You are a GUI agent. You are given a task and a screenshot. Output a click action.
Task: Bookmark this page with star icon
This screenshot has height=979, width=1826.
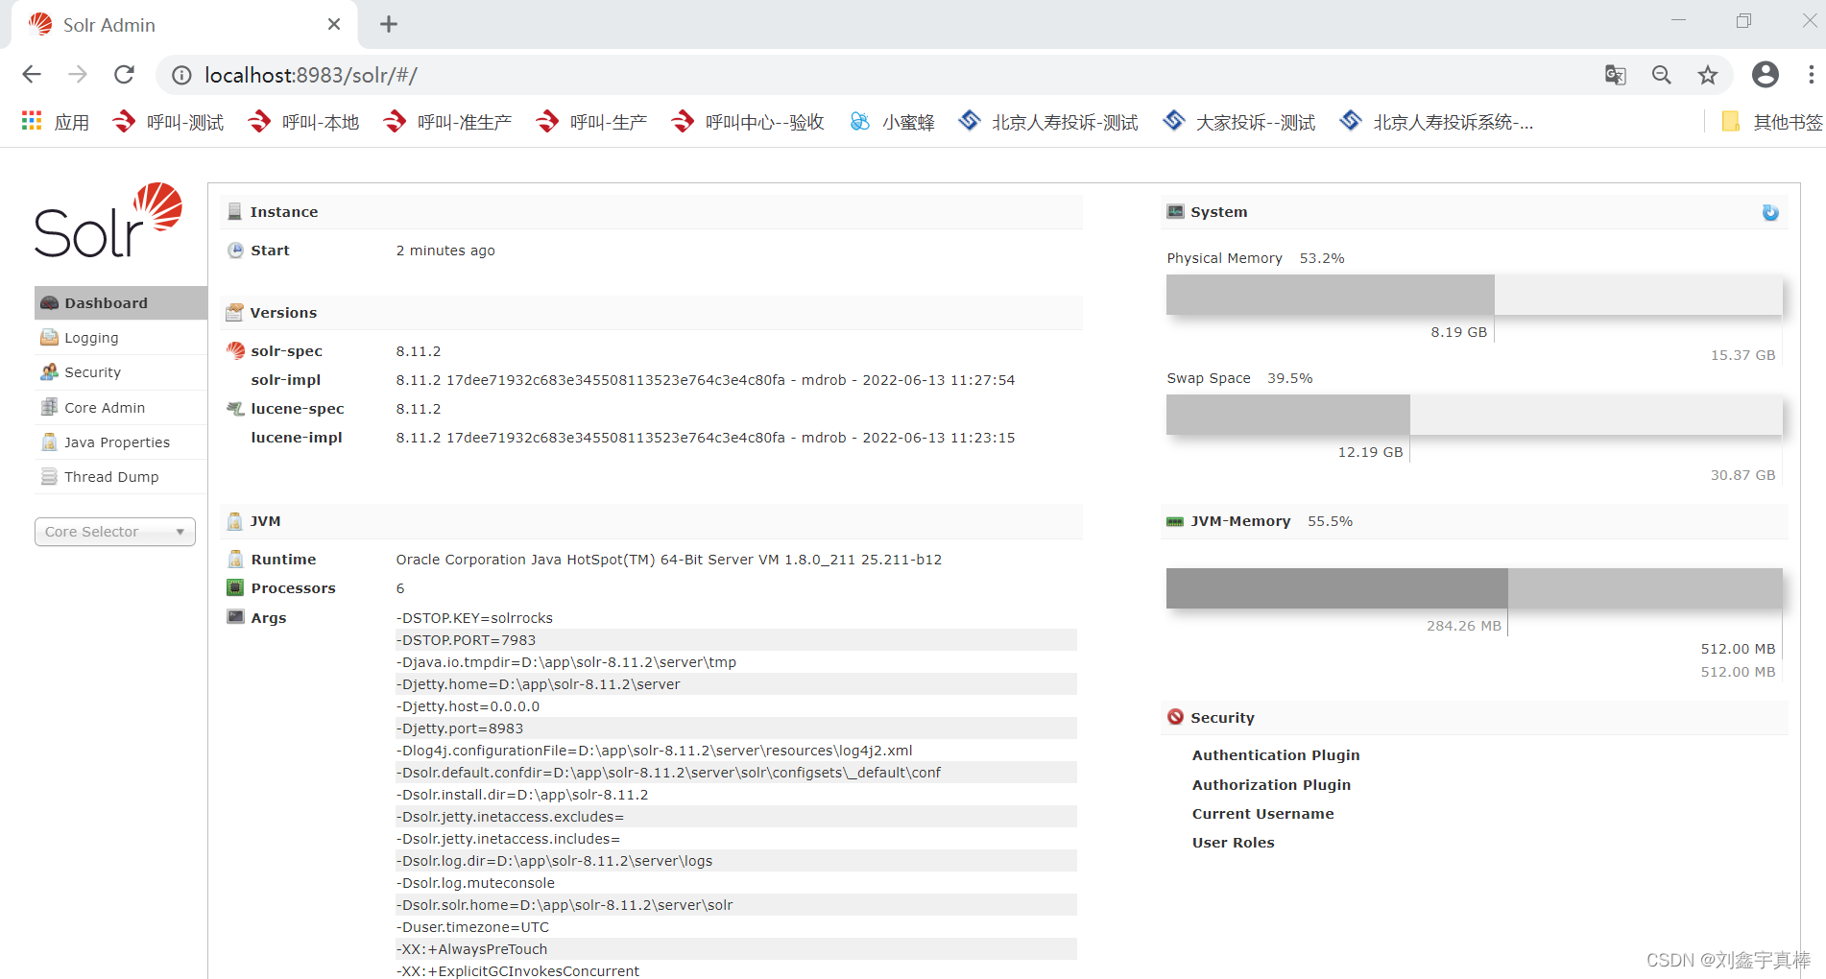click(1708, 75)
